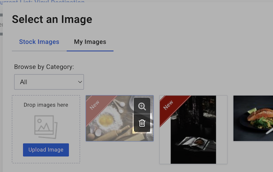Select the My Images tab
Screen dimensions: 273x172
coord(90,42)
